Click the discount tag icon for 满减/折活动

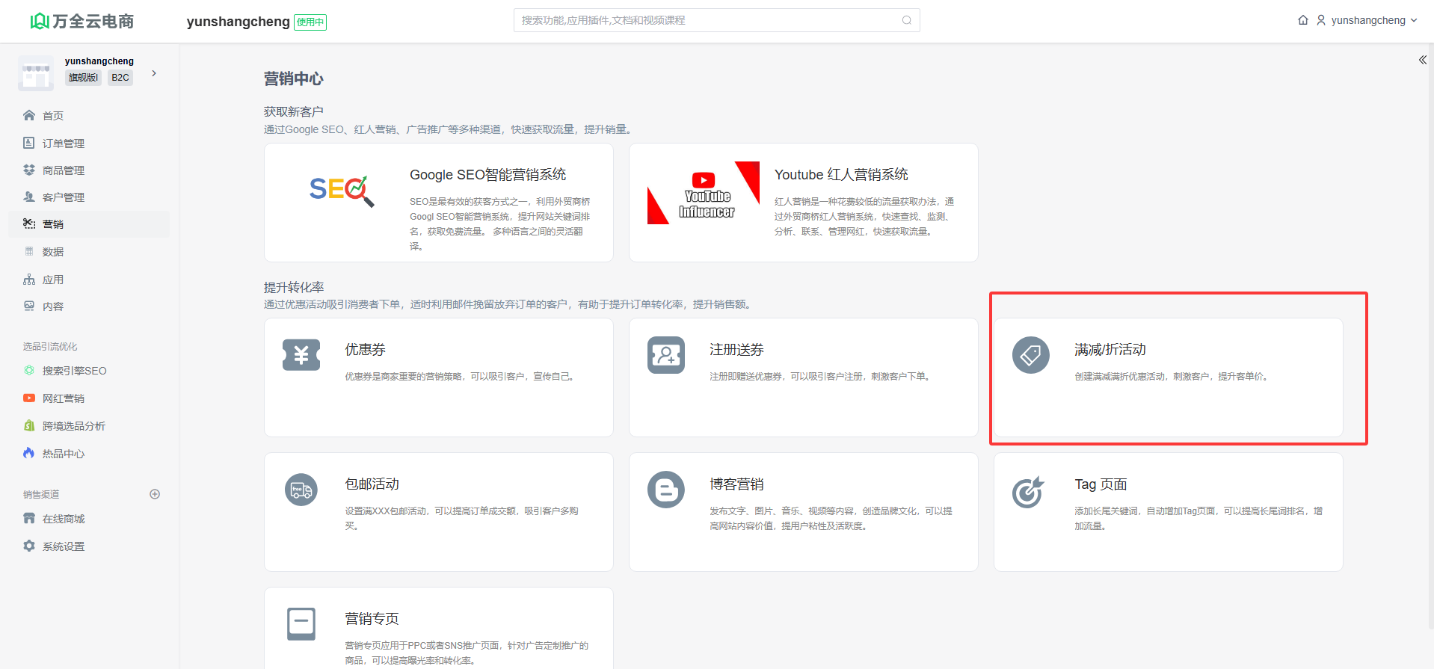[1030, 355]
